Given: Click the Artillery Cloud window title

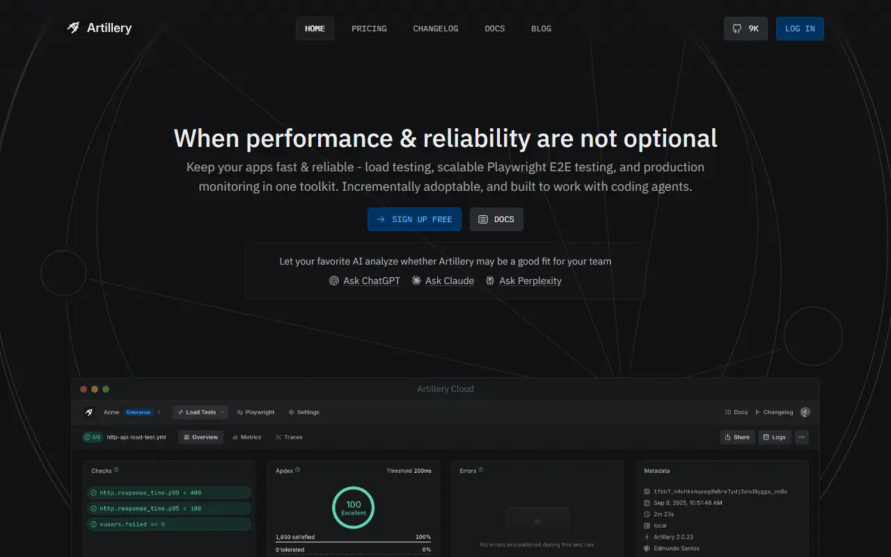Looking at the screenshot, I should pyautogui.click(x=445, y=389).
